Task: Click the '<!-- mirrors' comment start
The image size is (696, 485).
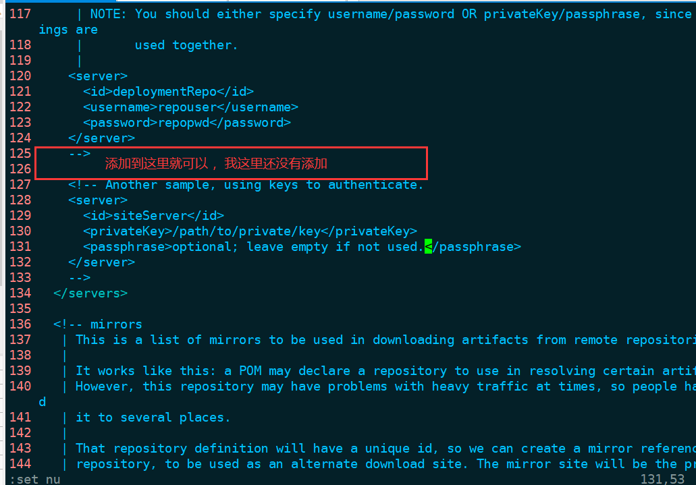Action: 98,324
